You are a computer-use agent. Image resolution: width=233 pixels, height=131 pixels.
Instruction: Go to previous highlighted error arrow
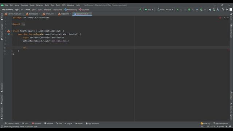[225, 18]
